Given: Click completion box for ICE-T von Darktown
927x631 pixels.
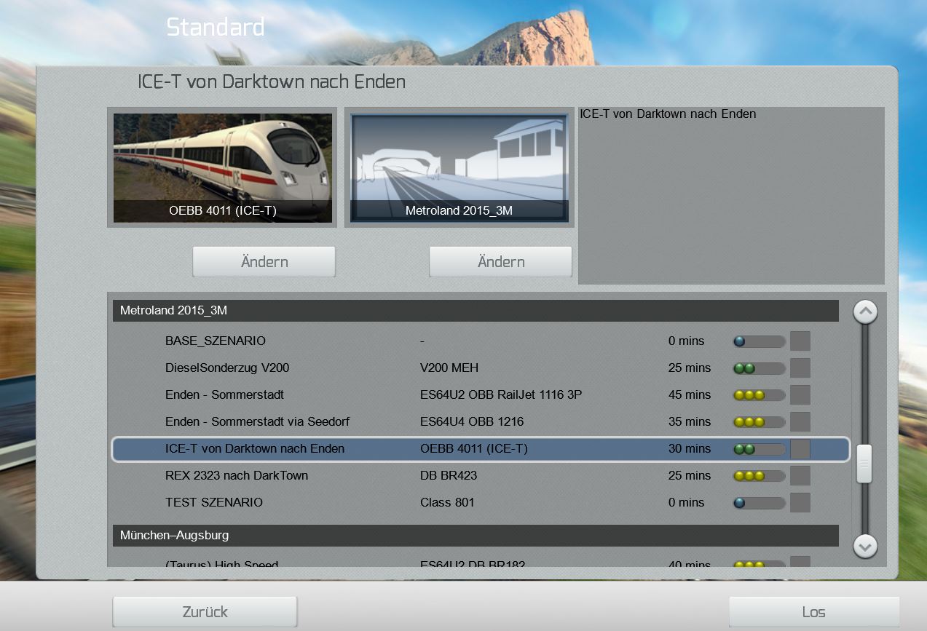Looking at the screenshot, I should pyautogui.click(x=800, y=449).
